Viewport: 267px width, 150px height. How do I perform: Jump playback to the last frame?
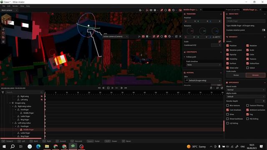pyautogui.click(x=126, y=88)
